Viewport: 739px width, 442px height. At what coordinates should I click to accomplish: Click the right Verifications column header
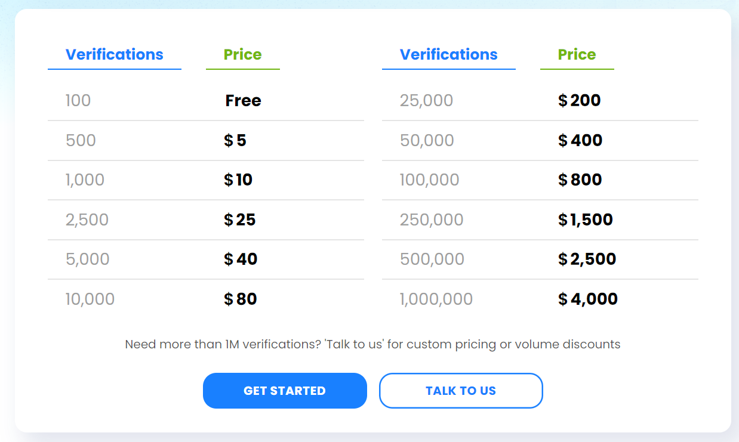point(448,54)
